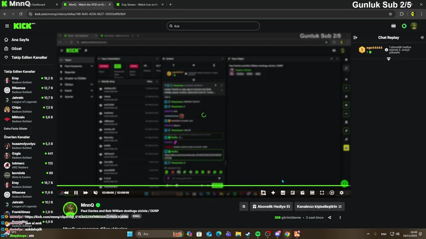Screen dimensions: 426x239
Task: Open ege44444 leaderboard entry
Action: (x=370, y=50)
